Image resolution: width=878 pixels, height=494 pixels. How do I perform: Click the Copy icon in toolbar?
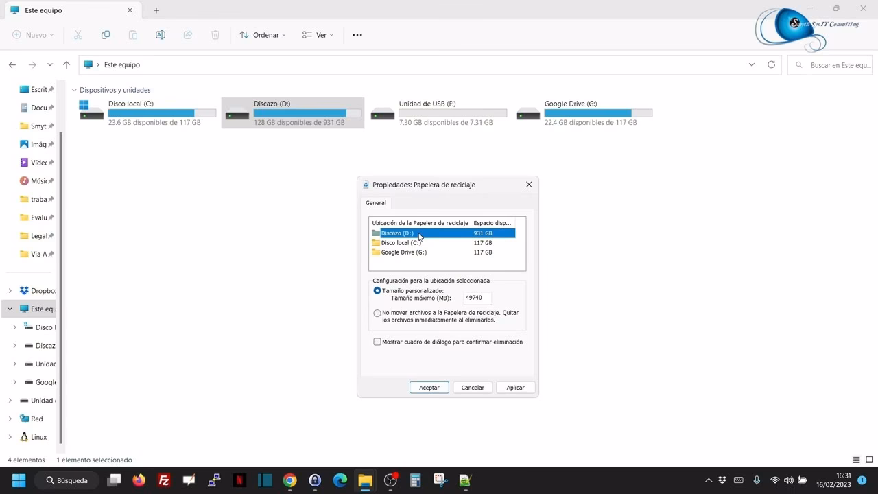[105, 35]
